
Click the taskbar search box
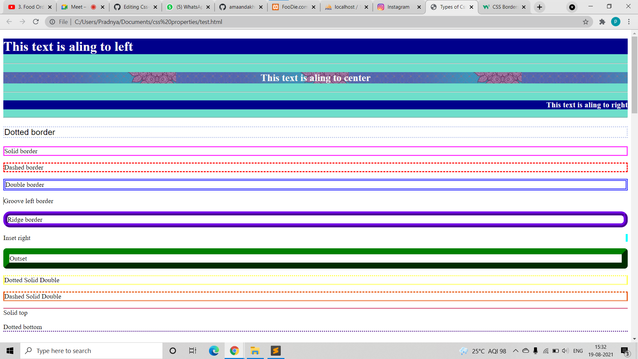click(91, 351)
